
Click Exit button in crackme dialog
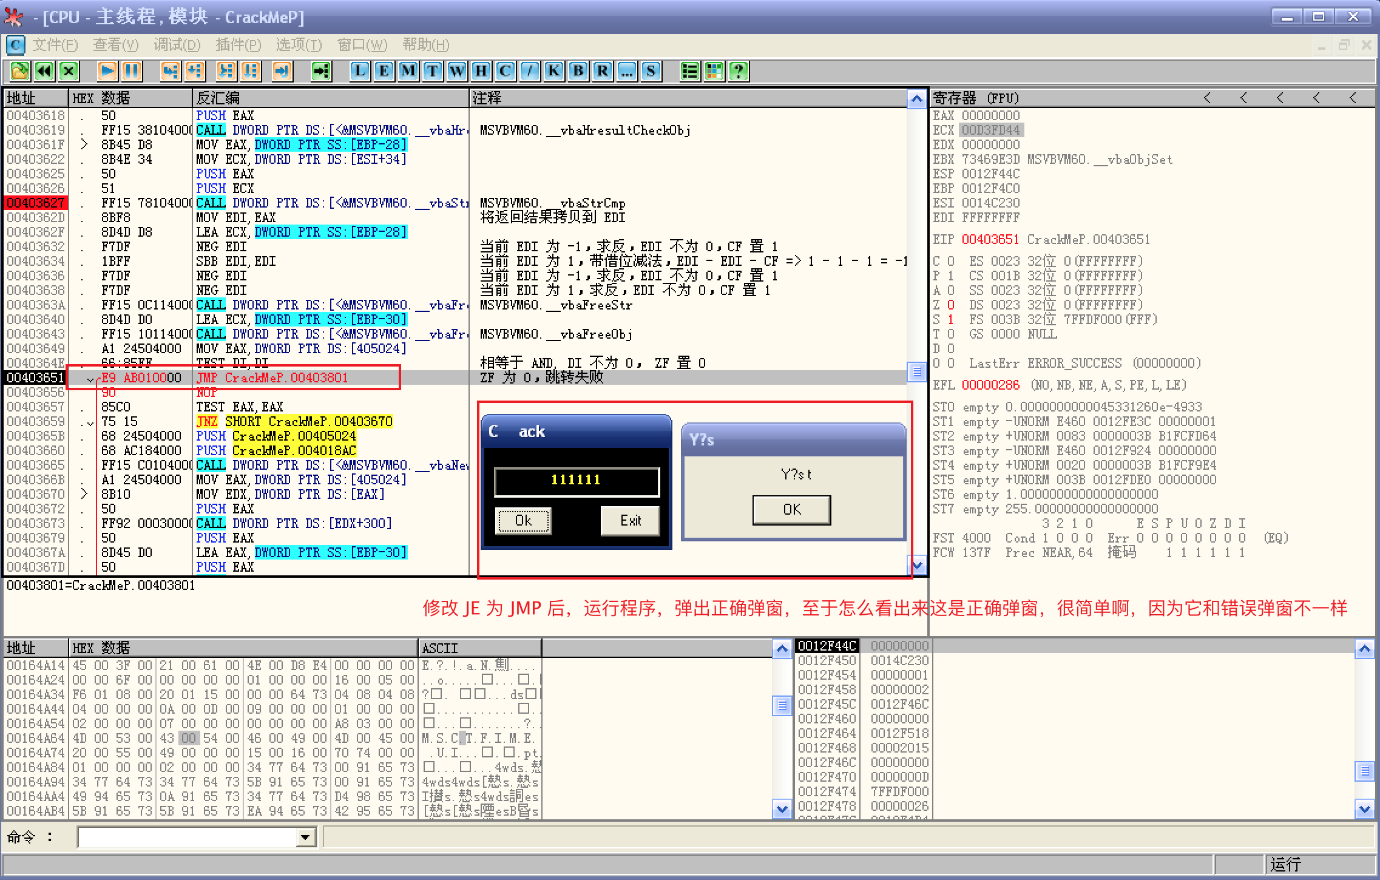point(630,521)
